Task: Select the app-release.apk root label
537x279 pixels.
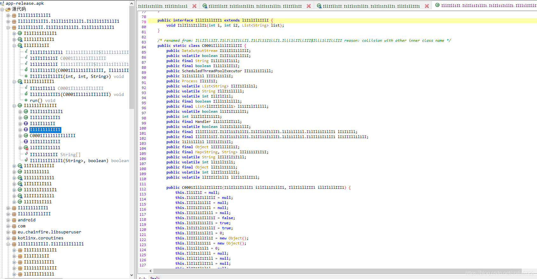Action: click(25, 3)
